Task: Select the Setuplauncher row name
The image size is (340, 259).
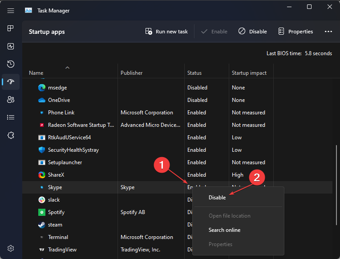Action: click(x=65, y=162)
